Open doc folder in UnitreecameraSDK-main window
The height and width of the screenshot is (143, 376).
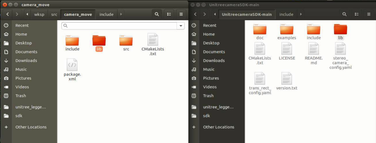click(x=260, y=32)
